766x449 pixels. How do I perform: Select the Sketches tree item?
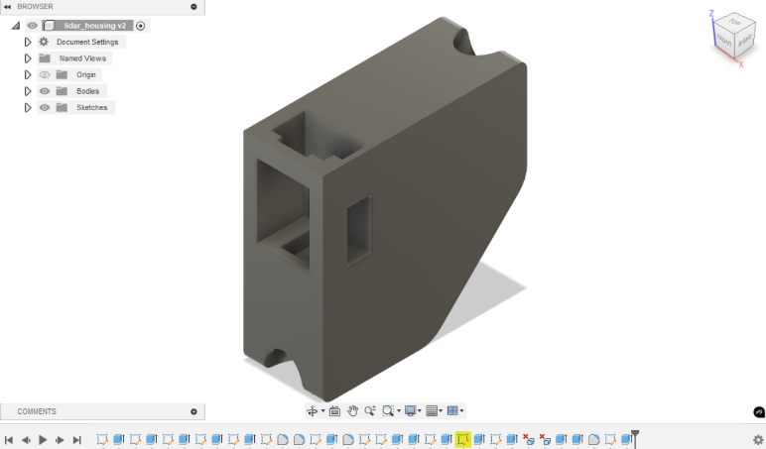91,107
